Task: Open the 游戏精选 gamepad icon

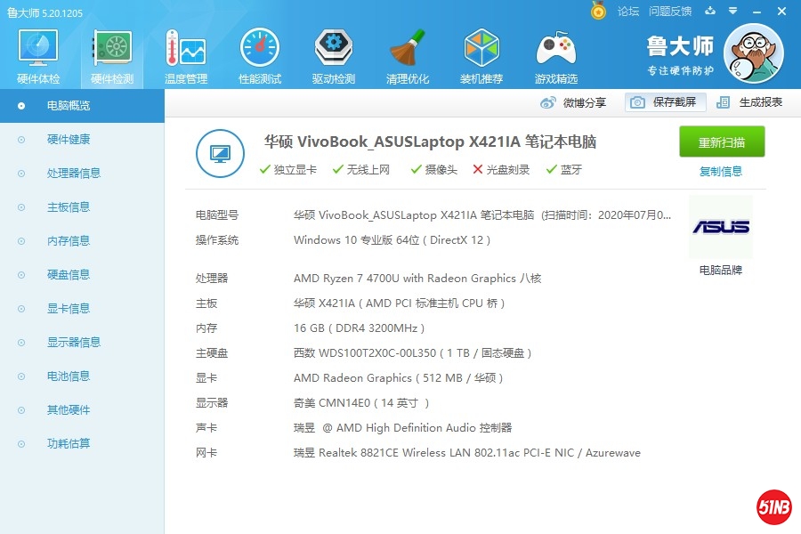Action: [x=555, y=48]
